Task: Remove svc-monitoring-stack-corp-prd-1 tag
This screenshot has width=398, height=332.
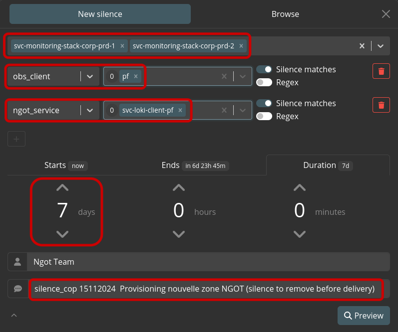Action: point(122,46)
